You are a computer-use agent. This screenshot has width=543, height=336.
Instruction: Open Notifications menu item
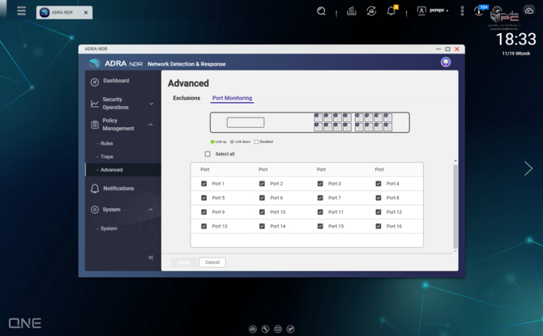point(118,189)
